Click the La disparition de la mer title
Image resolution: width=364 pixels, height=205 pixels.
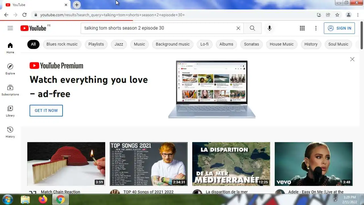[x=227, y=192]
